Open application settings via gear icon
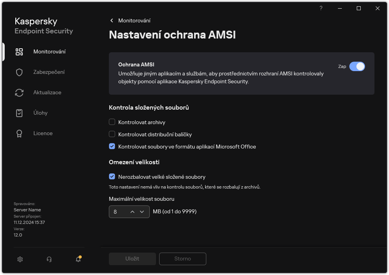 (20, 259)
